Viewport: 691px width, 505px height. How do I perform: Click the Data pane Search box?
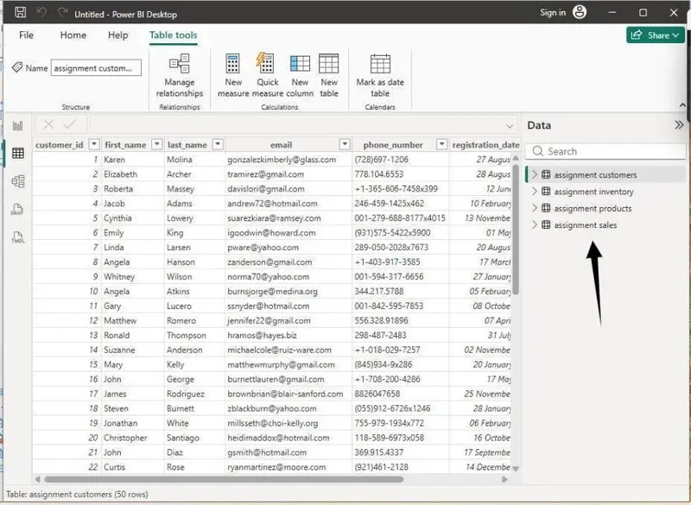(x=605, y=151)
